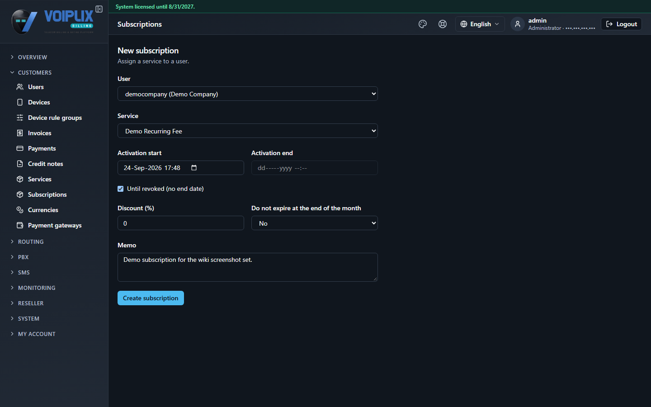Viewport: 651px width, 407px height.
Task: Click the Create subscription button
Action: (x=151, y=298)
